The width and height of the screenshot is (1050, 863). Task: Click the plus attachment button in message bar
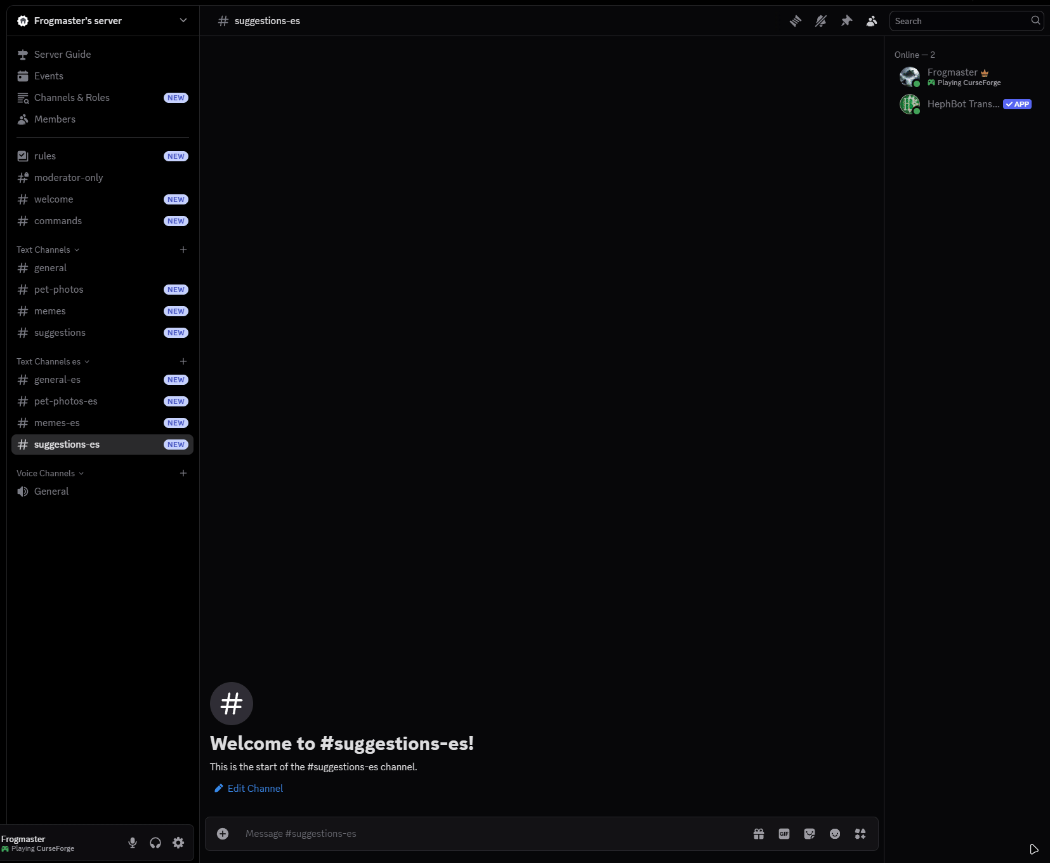pyautogui.click(x=223, y=834)
